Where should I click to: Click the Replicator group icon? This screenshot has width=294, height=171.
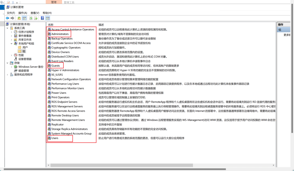coord(49,124)
